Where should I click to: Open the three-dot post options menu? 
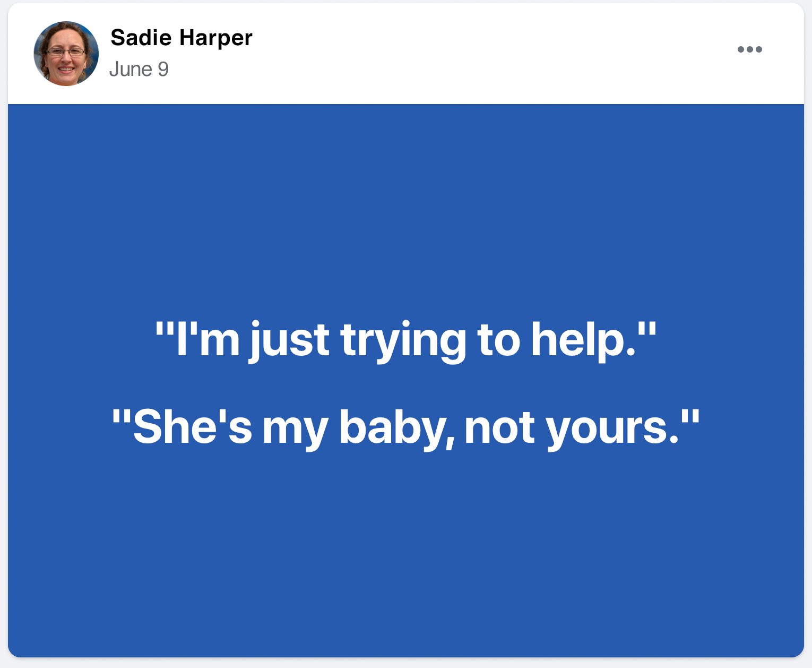[x=749, y=49]
